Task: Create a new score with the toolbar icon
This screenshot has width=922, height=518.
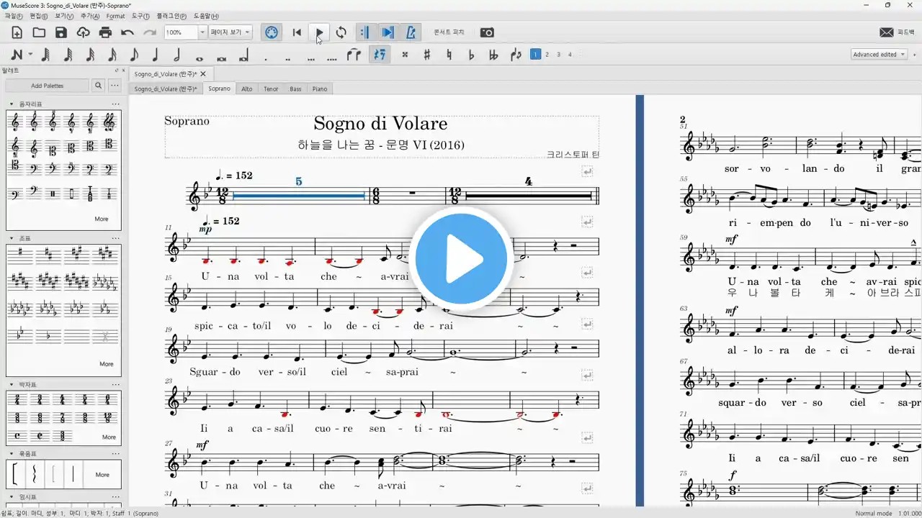Action: coord(17,32)
